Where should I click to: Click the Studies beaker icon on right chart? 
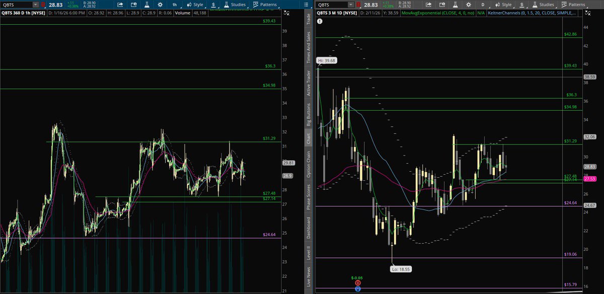pyautogui.click(x=536, y=5)
